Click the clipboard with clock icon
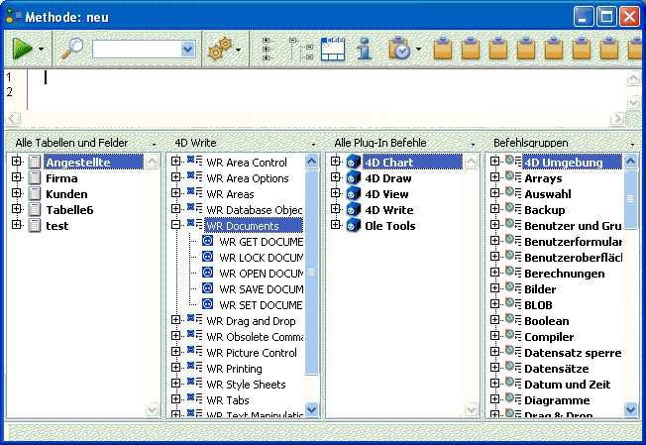The width and height of the screenshot is (646, 445). click(x=399, y=49)
